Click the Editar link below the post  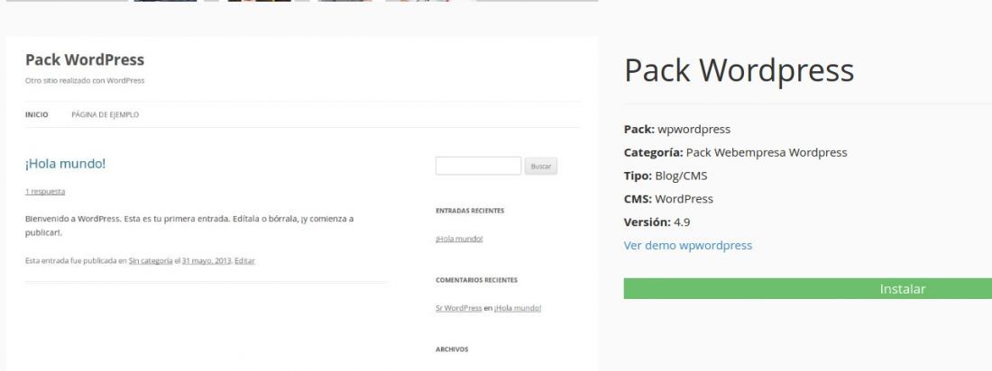tap(244, 260)
